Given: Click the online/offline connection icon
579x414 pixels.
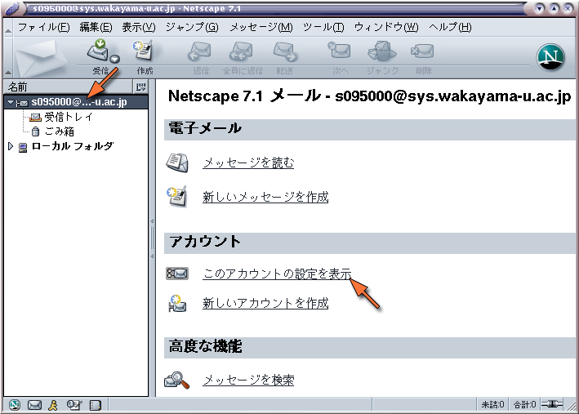Looking at the screenshot, I should pyautogui.click(x=552, y=404).
